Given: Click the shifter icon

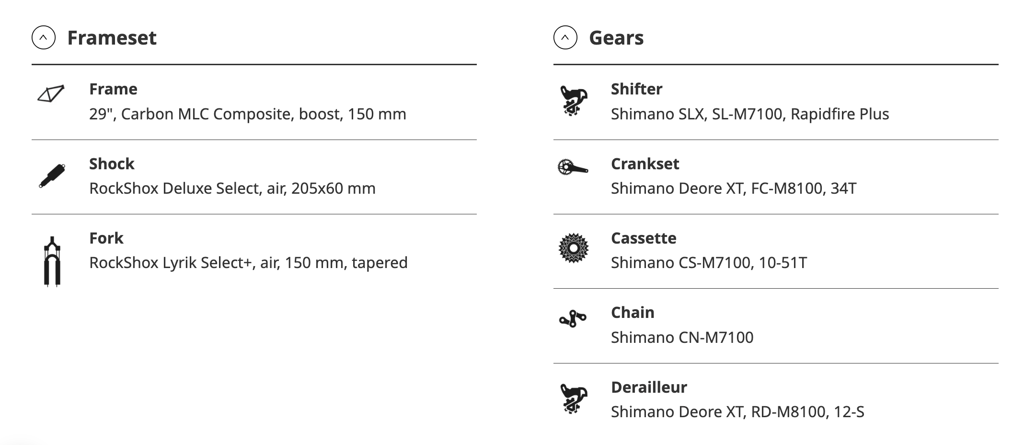Looking at the screenshot, I should pyautogui.click(x=574, y=101).
